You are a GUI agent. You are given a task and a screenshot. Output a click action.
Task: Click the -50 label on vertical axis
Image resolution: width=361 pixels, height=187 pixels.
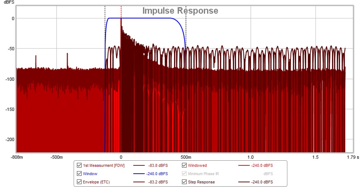pos(11,49)
